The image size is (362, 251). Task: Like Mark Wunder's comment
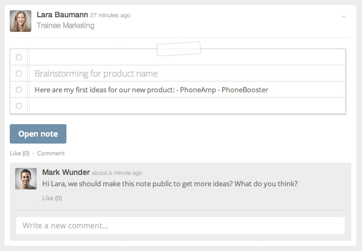[x=52, y=198]
